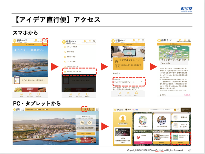Tap the LOGIN icon on the welcome phone screen
This screenshot has width=205, height=154.
pyautogui.click(x=41, y=41)
